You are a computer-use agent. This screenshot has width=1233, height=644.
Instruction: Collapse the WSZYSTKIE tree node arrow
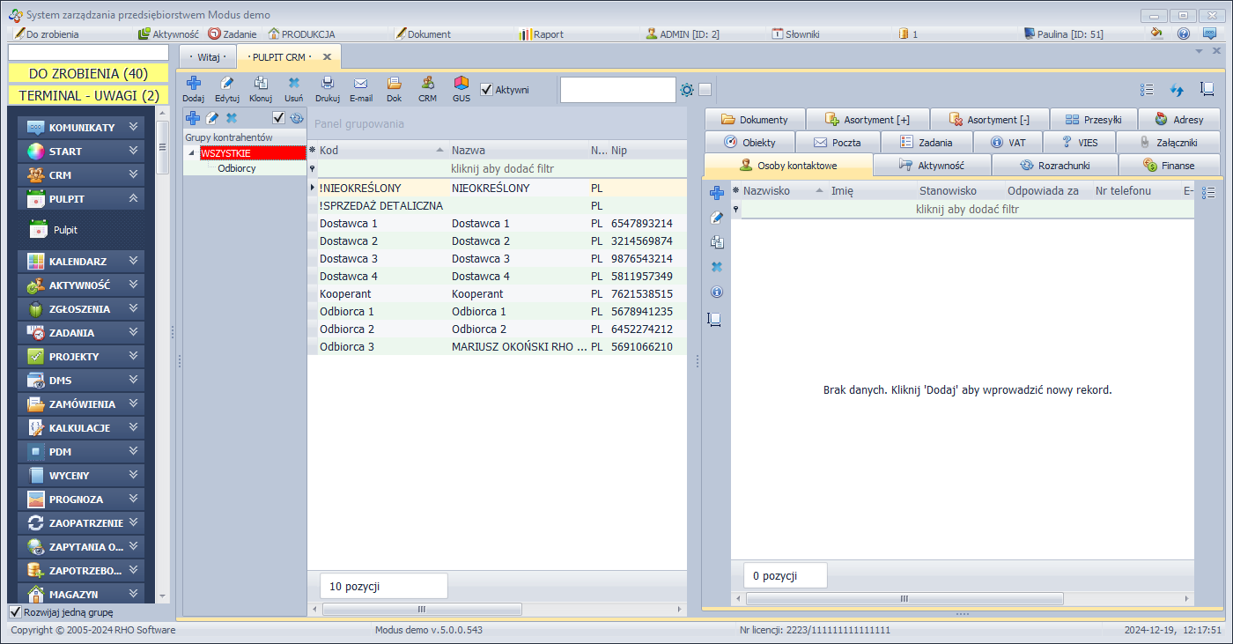click(192, 153)
